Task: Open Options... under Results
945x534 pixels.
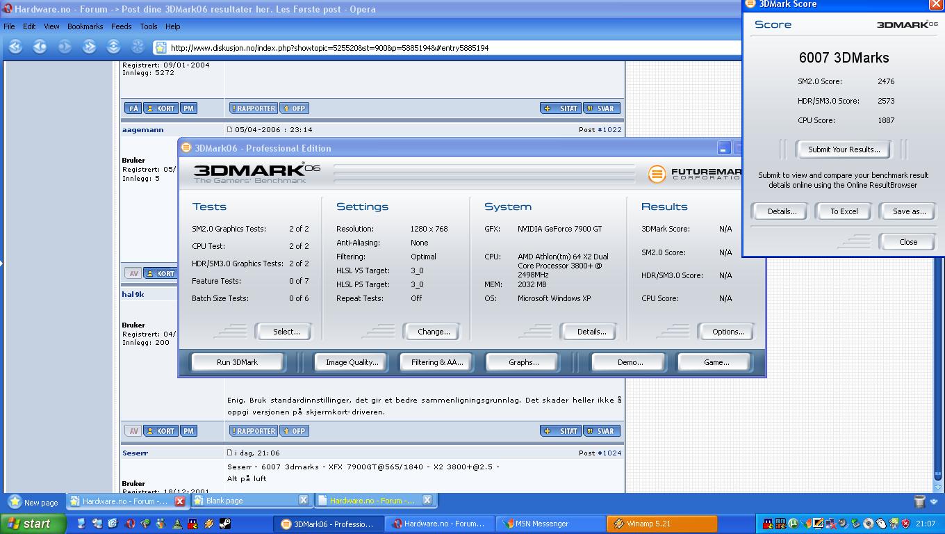Action: click(728, 332)
